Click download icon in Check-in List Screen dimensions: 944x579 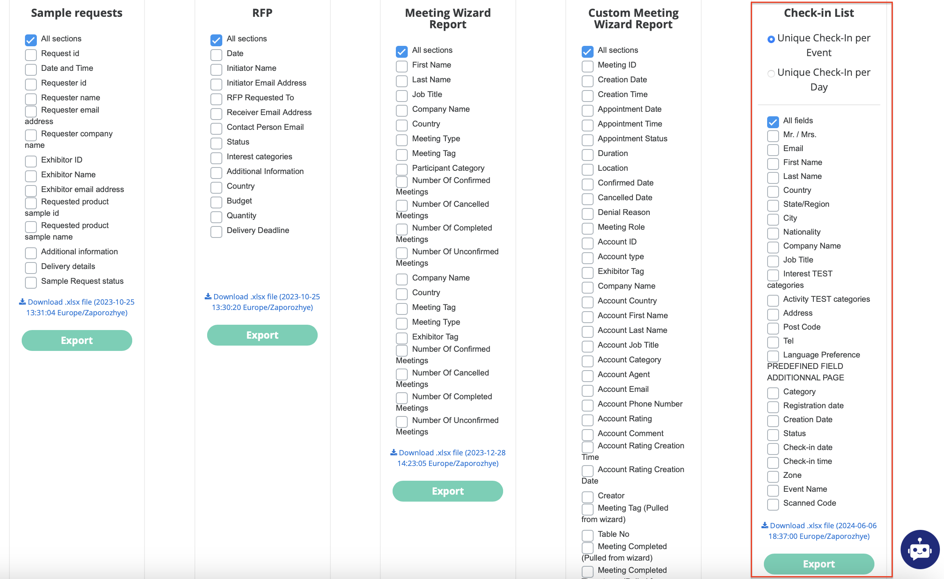[764, 525]
